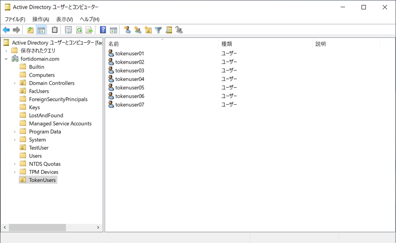
Task: Collapse the fortidomain.com tree node
Action: [6, 59]
